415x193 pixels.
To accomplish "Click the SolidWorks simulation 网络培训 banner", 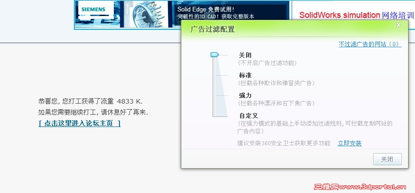I will tap(353, 15).
